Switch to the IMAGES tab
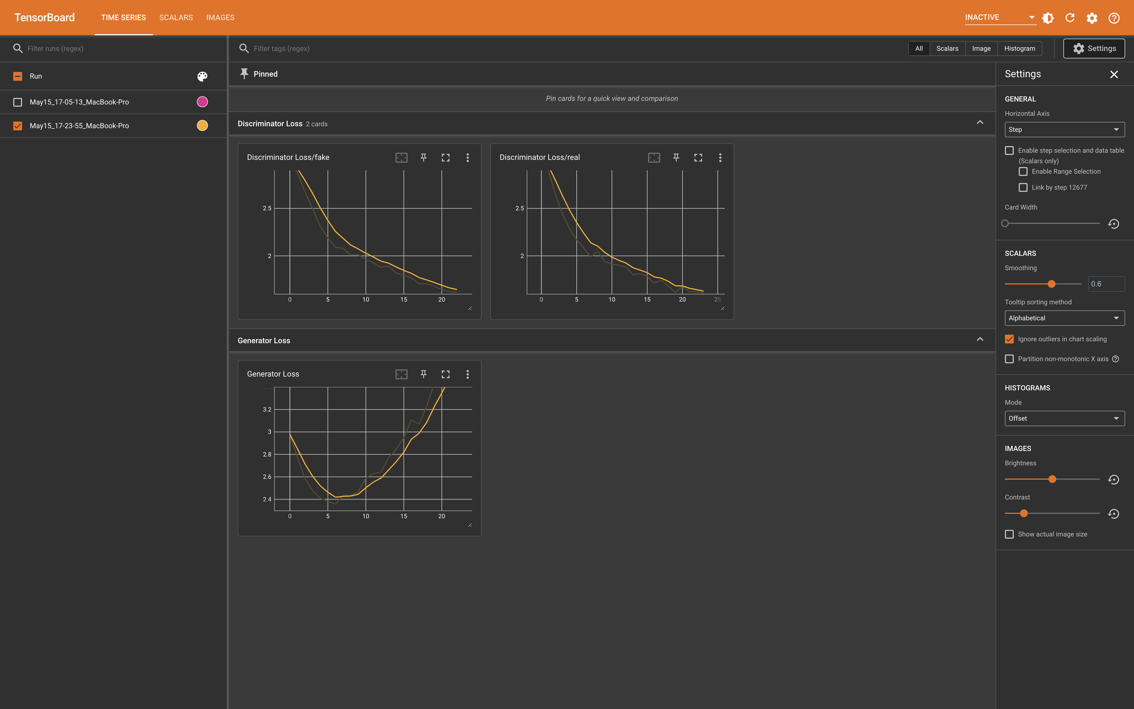The height and width of the screenshot is (709, 1134). point(220,18)
